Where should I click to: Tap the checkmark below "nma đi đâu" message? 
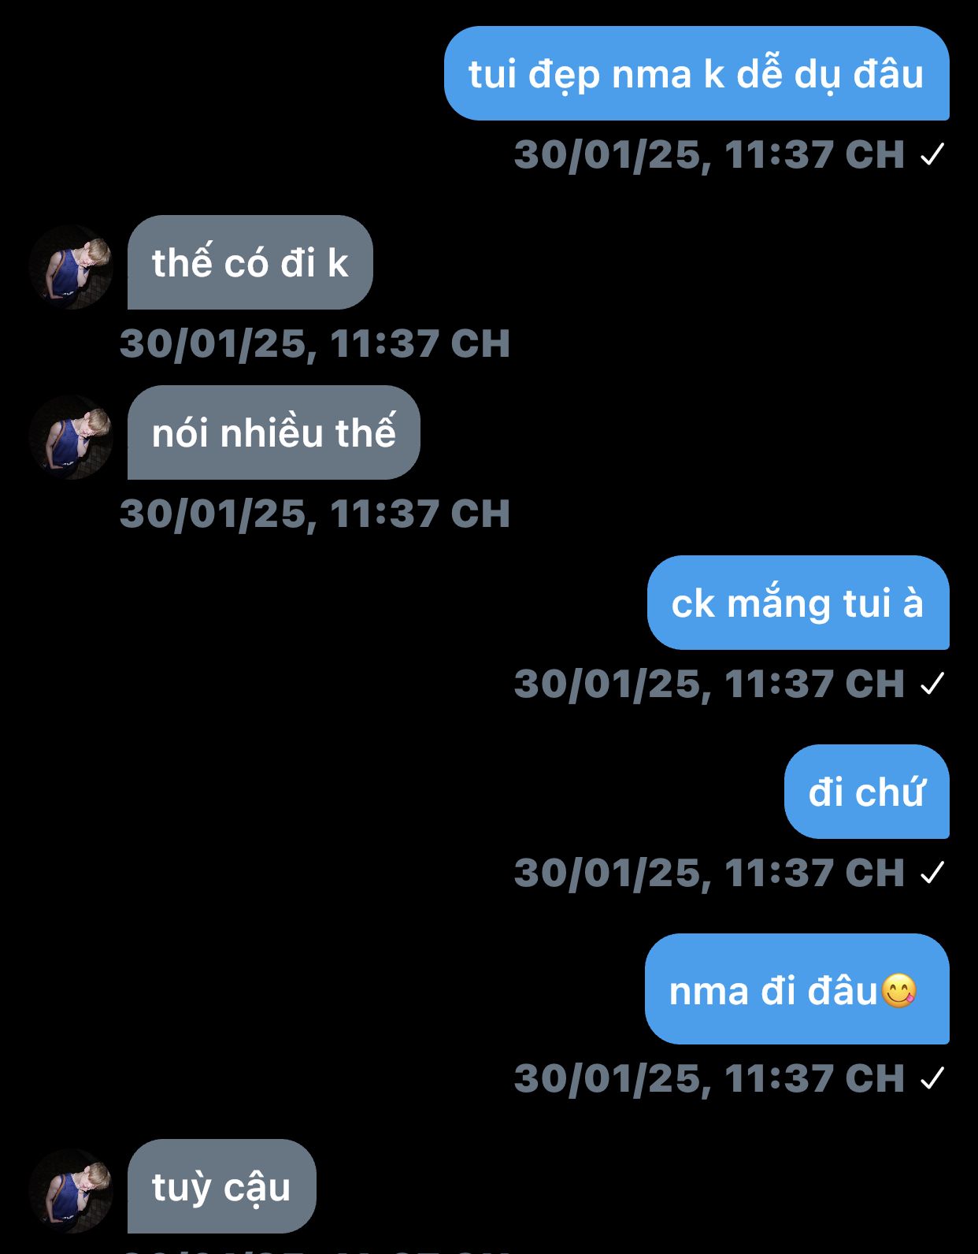(x=932, y=1078)
